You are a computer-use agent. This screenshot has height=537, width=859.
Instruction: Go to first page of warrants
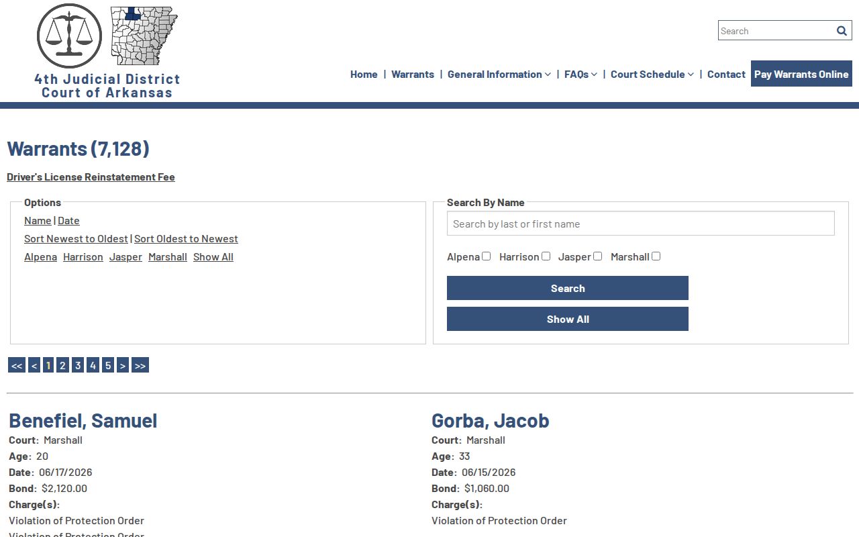17,365
